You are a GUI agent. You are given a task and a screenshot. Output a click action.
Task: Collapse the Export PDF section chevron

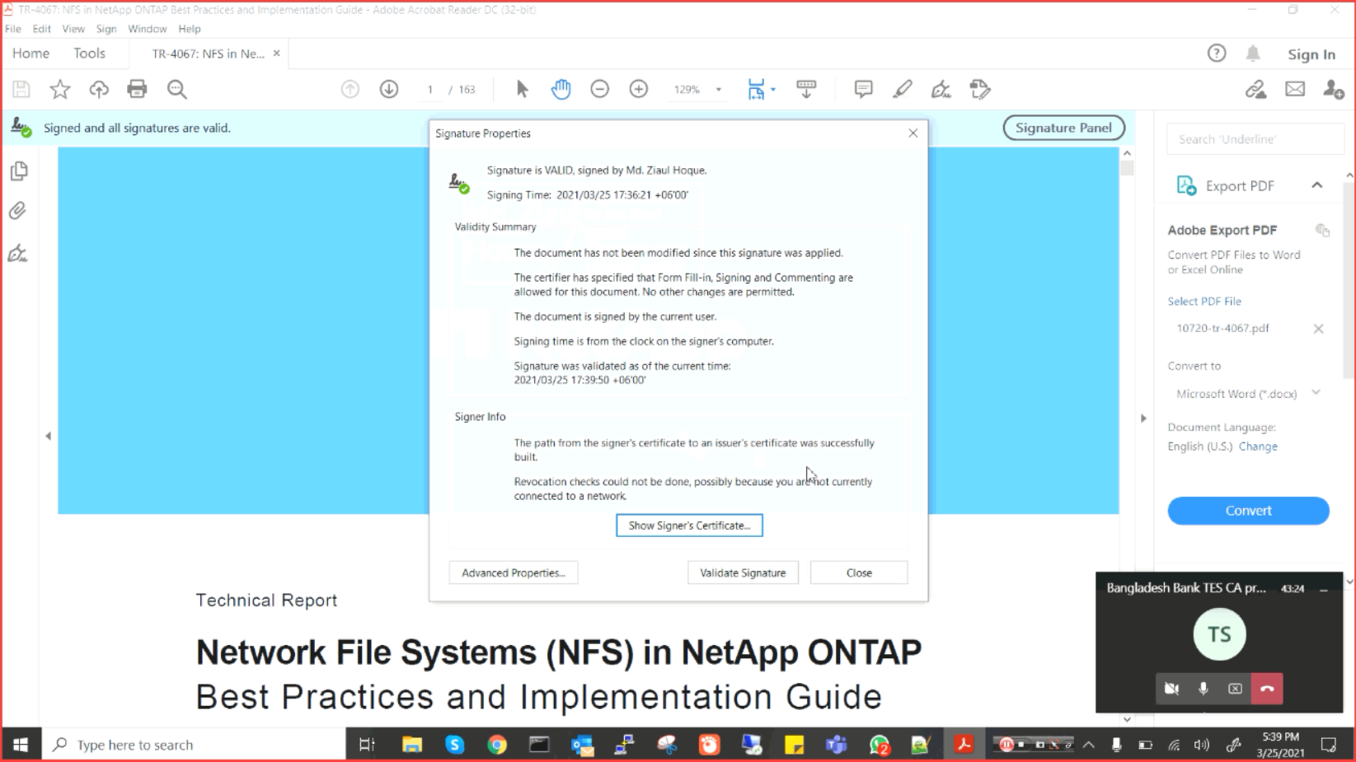pos(1317,185)
